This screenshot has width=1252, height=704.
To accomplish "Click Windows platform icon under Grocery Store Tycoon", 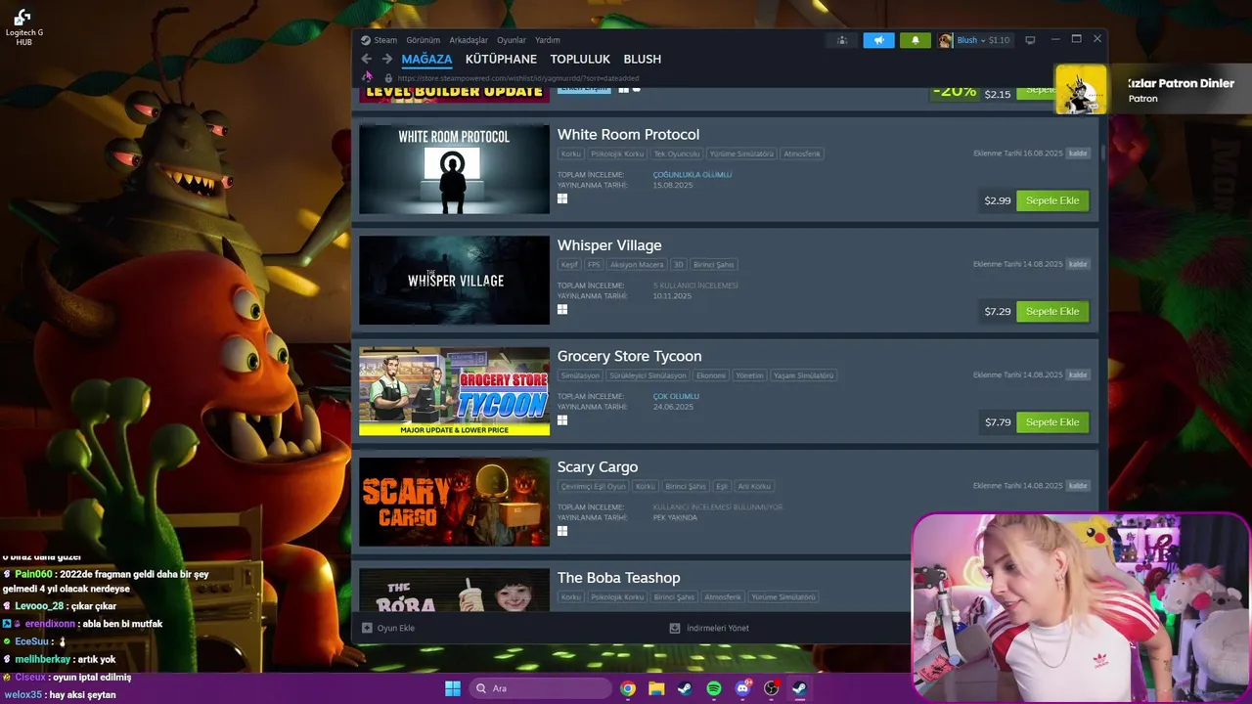I will pyautogui.click(x=562, y=420).
